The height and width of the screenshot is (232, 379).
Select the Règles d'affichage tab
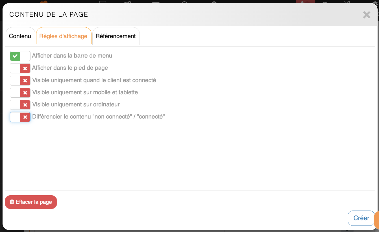63,36
